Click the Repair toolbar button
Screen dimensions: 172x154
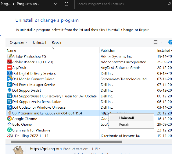click(56, 43)
